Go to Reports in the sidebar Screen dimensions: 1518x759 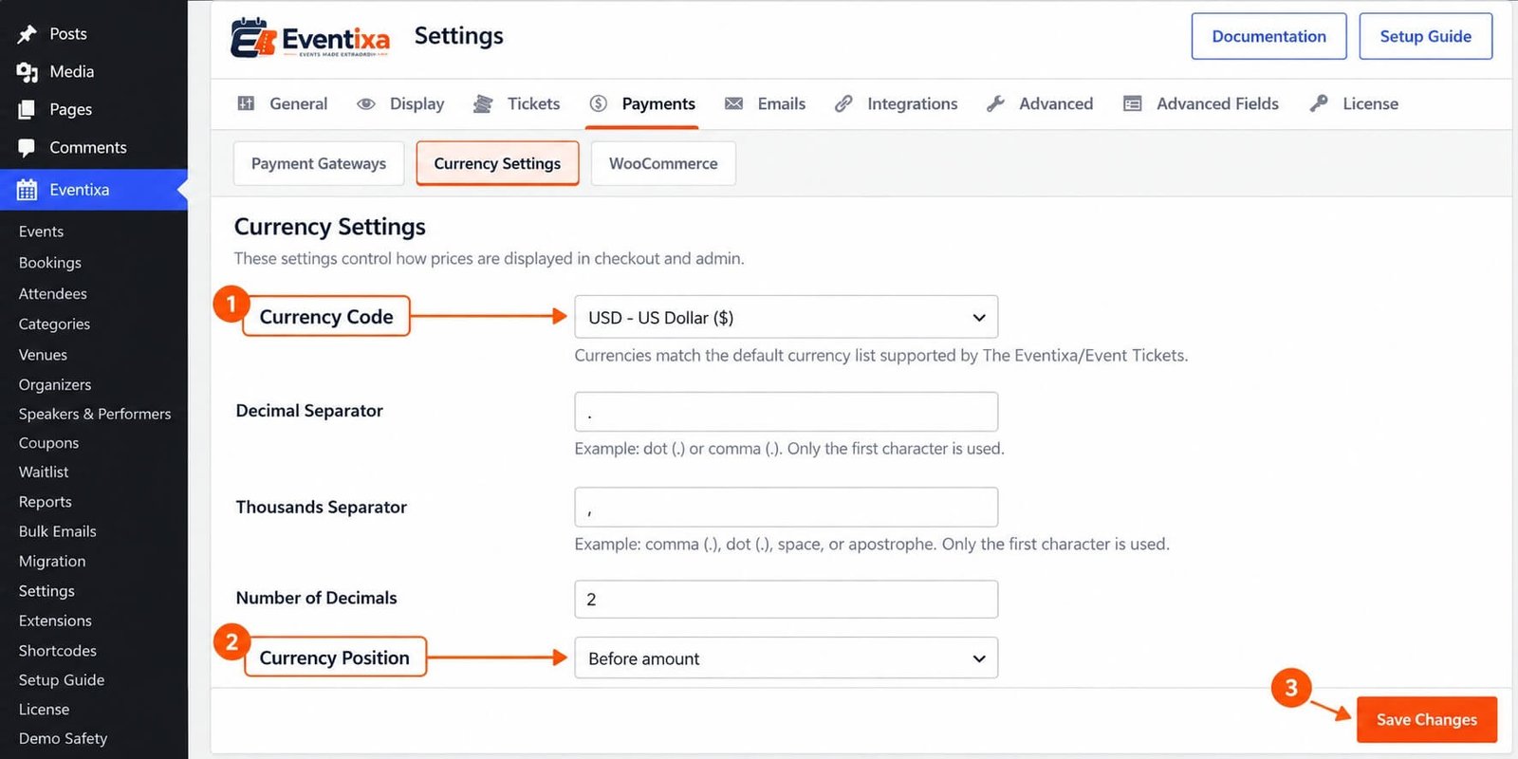pos(46,502)
